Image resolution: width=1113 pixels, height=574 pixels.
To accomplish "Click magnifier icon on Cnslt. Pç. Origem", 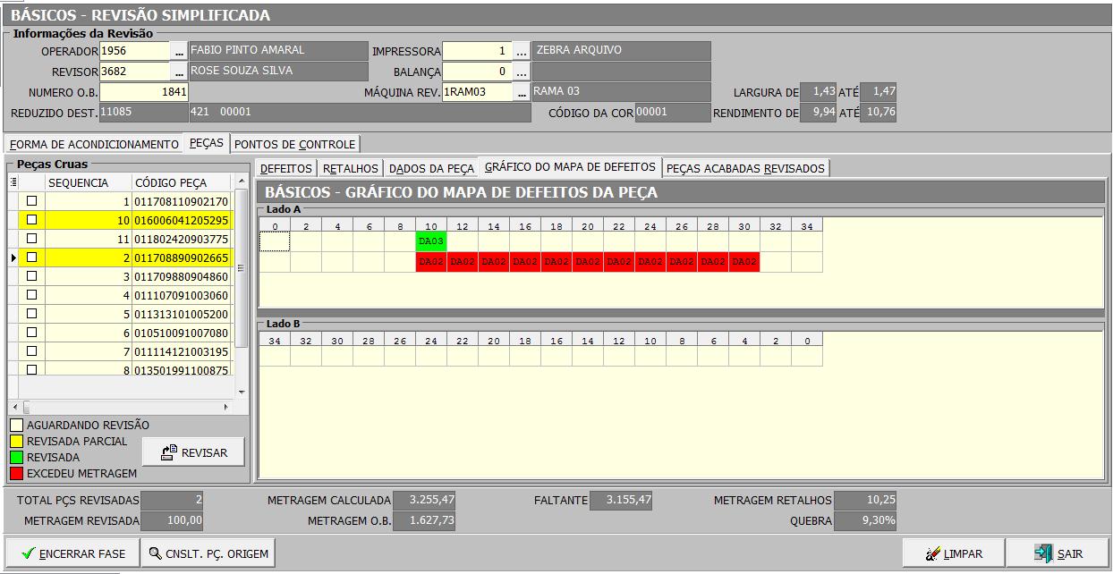I will [x=157, y=553].
